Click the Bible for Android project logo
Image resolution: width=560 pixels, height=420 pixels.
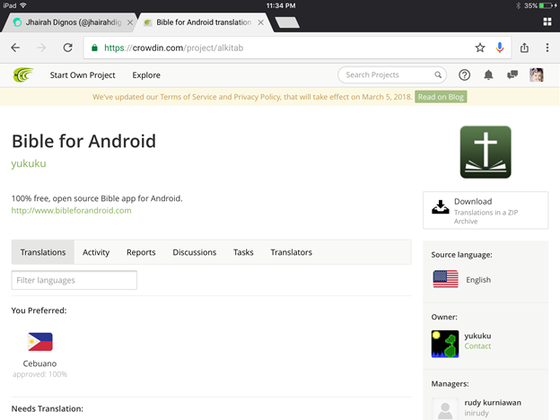pyautogui.click(x=486, y=152)
